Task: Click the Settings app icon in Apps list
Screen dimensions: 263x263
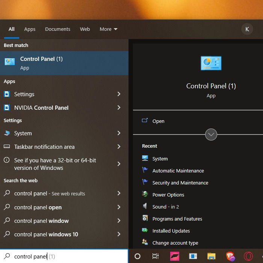Action: click(7, 94)
